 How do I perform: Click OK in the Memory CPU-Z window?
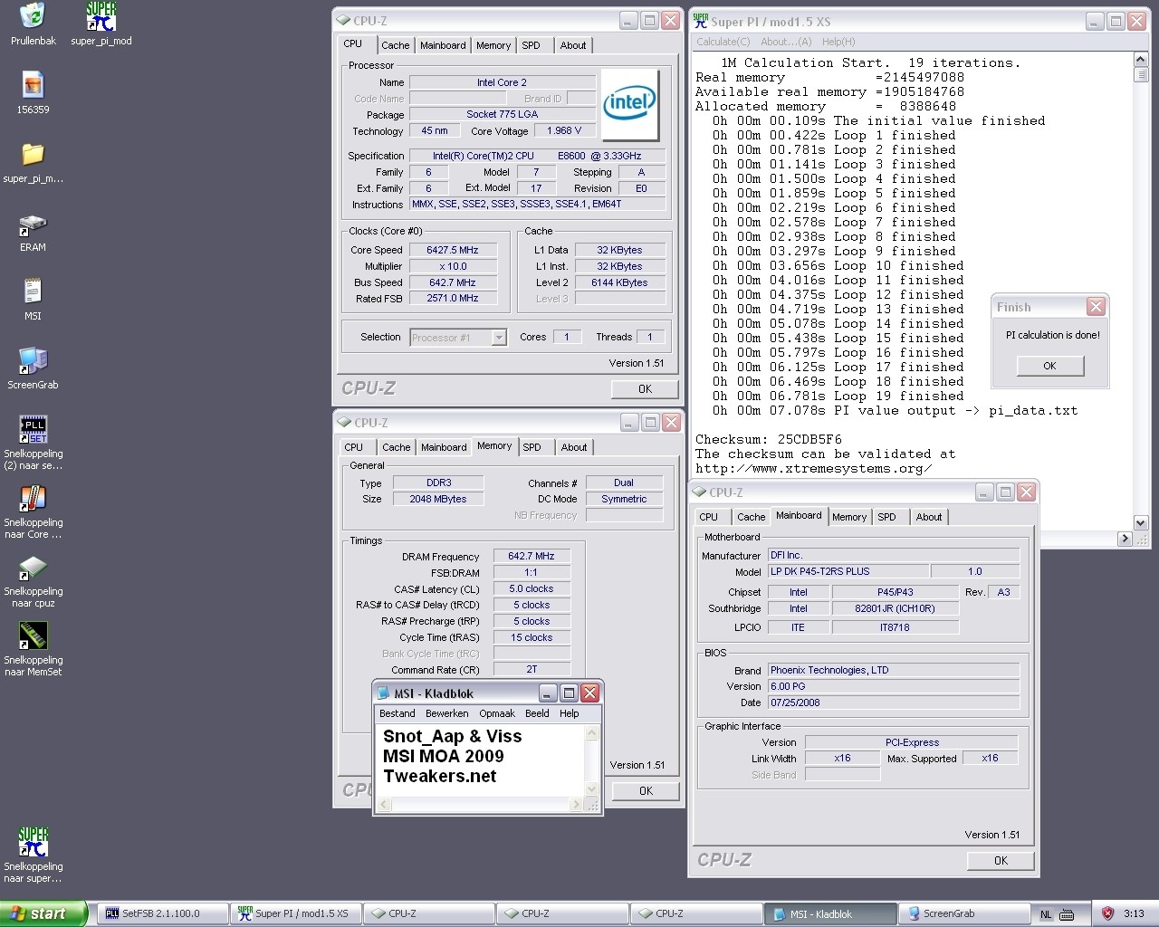click(x=646, y=790)
